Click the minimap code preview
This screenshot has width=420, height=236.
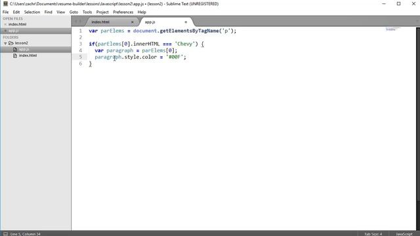click(392, 29)
